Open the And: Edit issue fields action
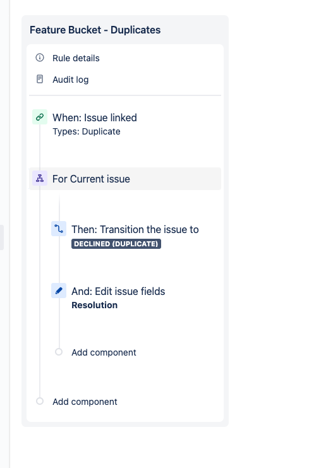Screen dimensions: 333x468 (118, 291)
